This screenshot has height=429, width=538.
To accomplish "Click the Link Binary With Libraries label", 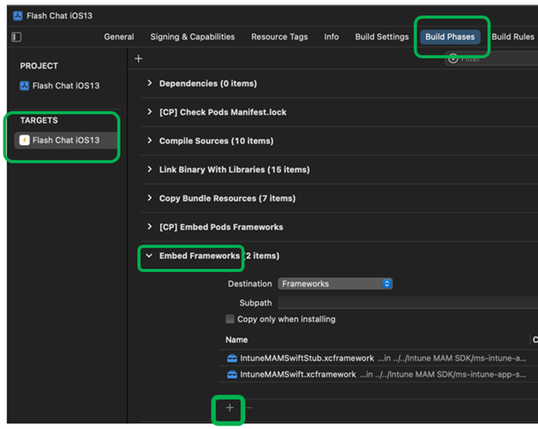I will tap(235, 169).
